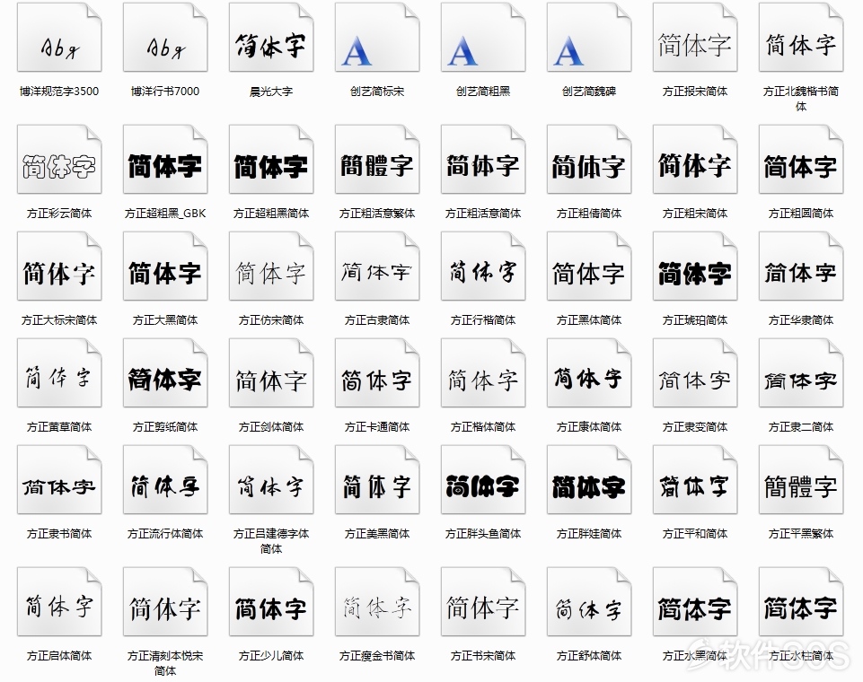Select the 方正仿宋简体 font icon
863x682 pixels.
click(x=271, y=266)
